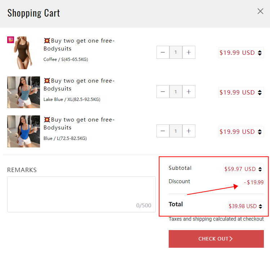Open the Blue bodysuit product thumbnail
Screen dimensions: 270x260
click(23, 131)
